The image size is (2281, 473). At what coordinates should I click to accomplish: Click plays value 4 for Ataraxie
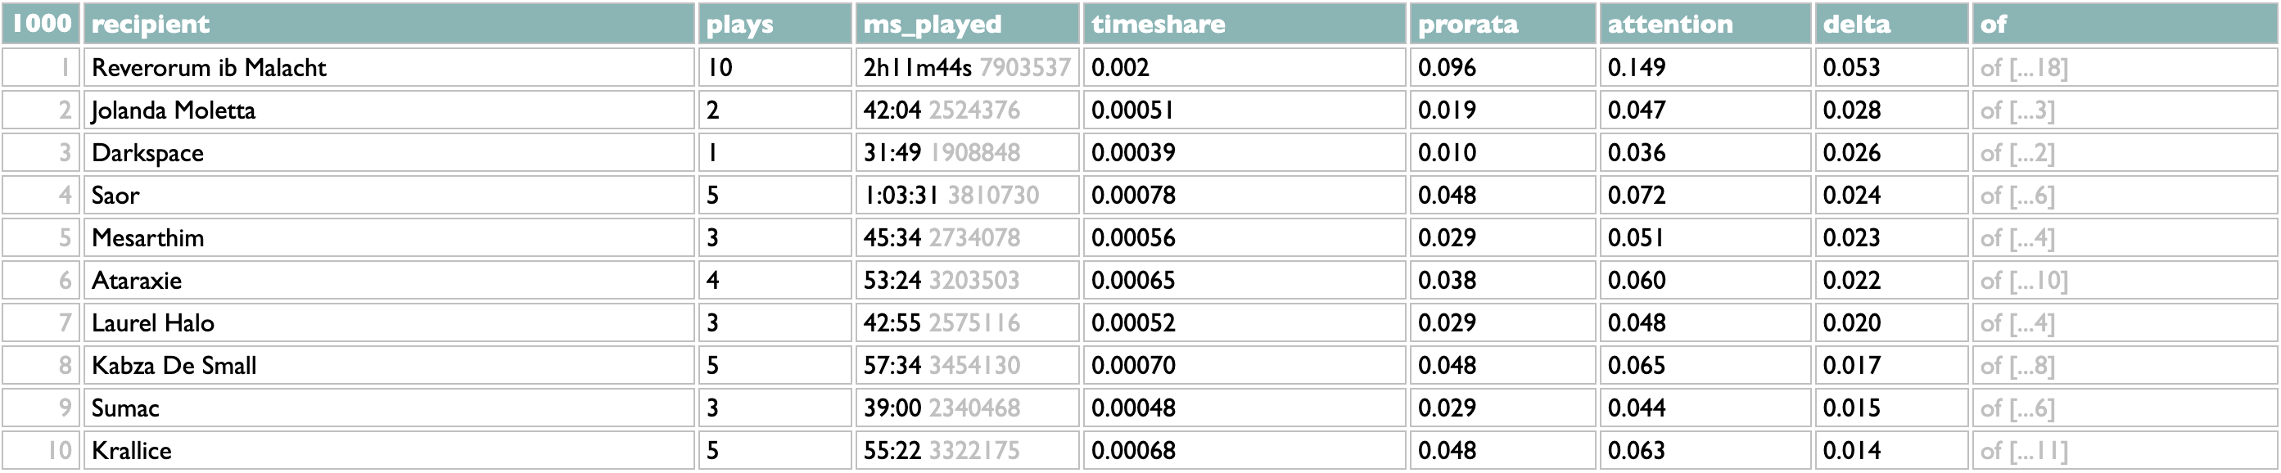713,280
